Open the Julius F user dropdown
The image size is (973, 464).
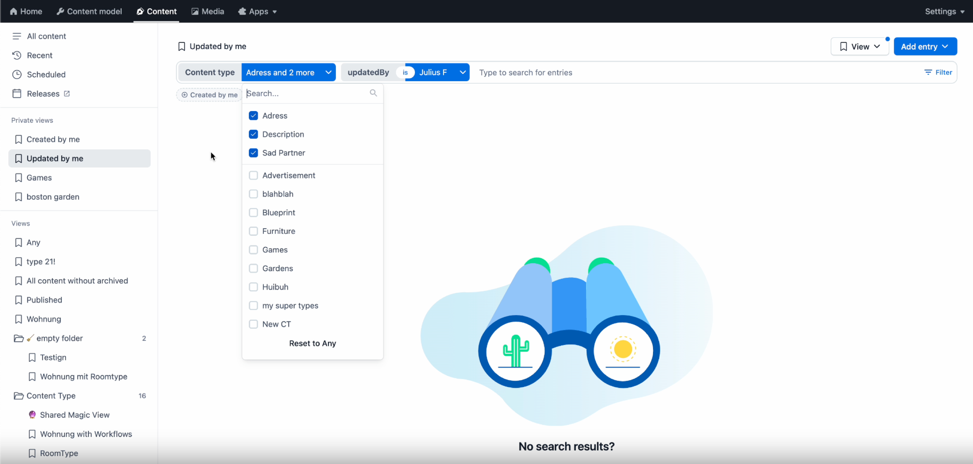click(x=442, y=72)
